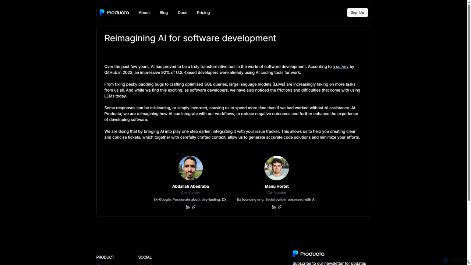Click the name "Manu Hortet"
The height and width of the screenshot is (265, 471).
[277, 186]
